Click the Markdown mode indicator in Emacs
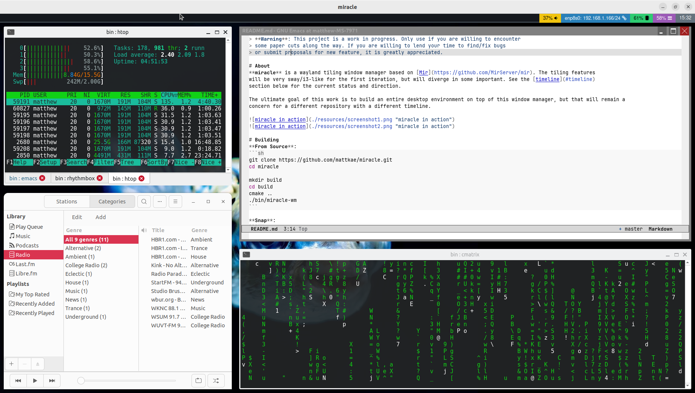The width and height of the screenshot is (695, 393). [660, 229]
